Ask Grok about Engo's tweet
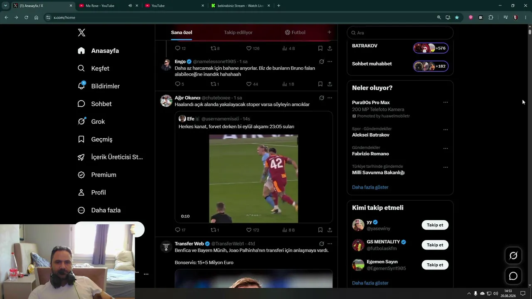The image size is (532, 299). pyautogui.click(x=321, y=61)
